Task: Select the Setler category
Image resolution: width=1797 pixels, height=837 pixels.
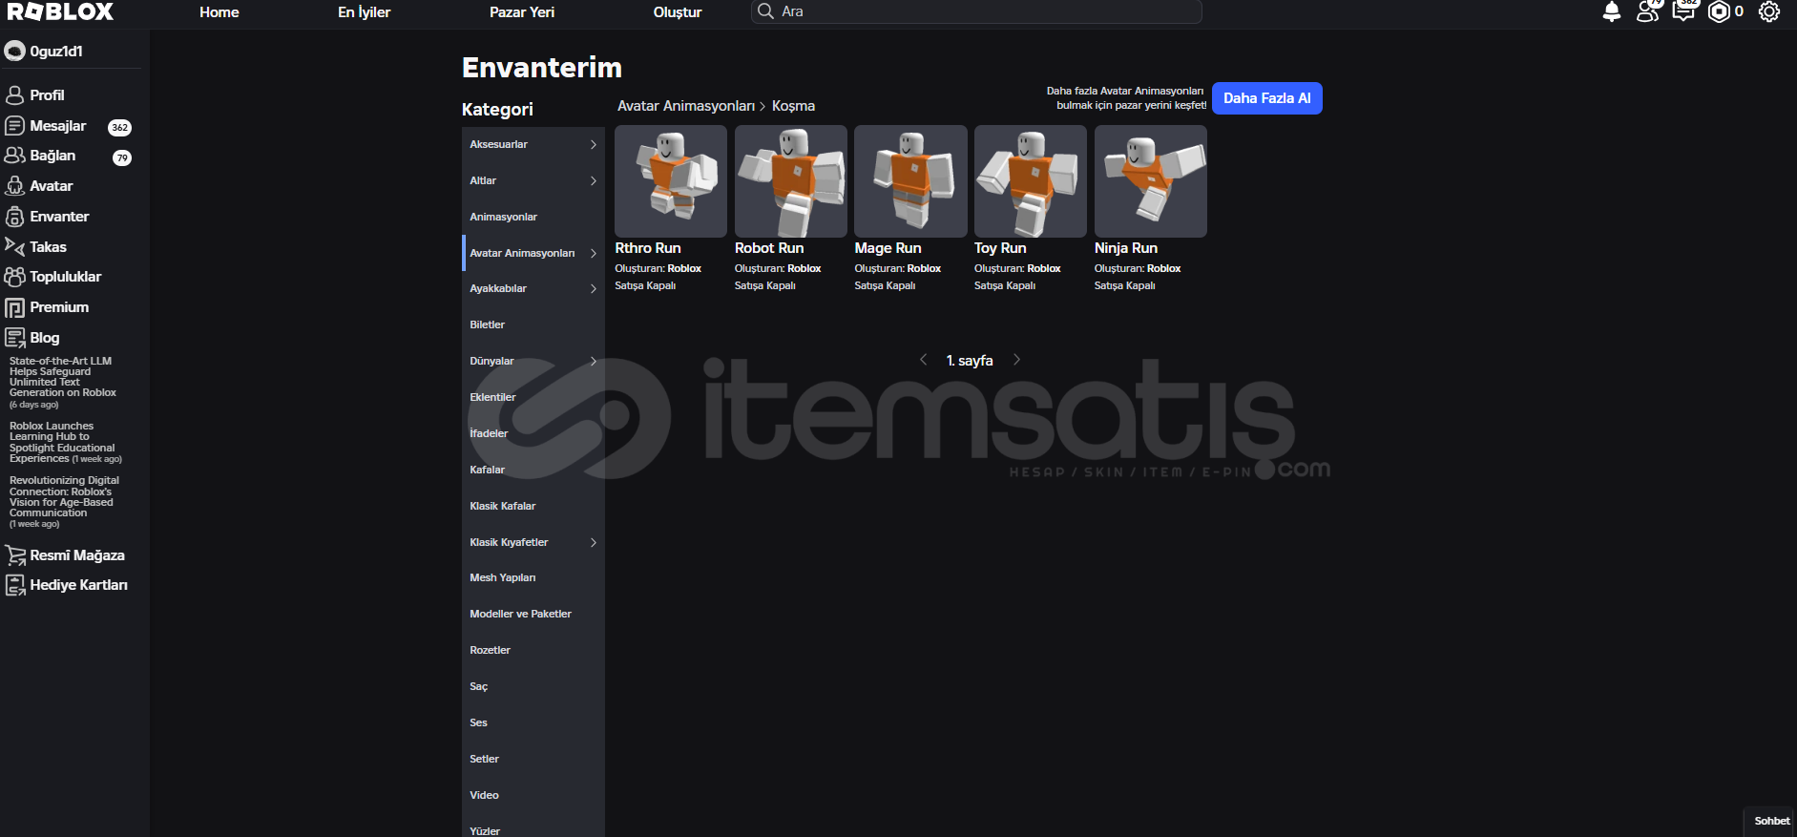Action: coord(533,759)
